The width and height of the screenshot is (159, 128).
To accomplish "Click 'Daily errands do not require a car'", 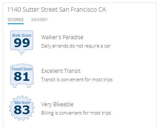I will click(76, 46).
